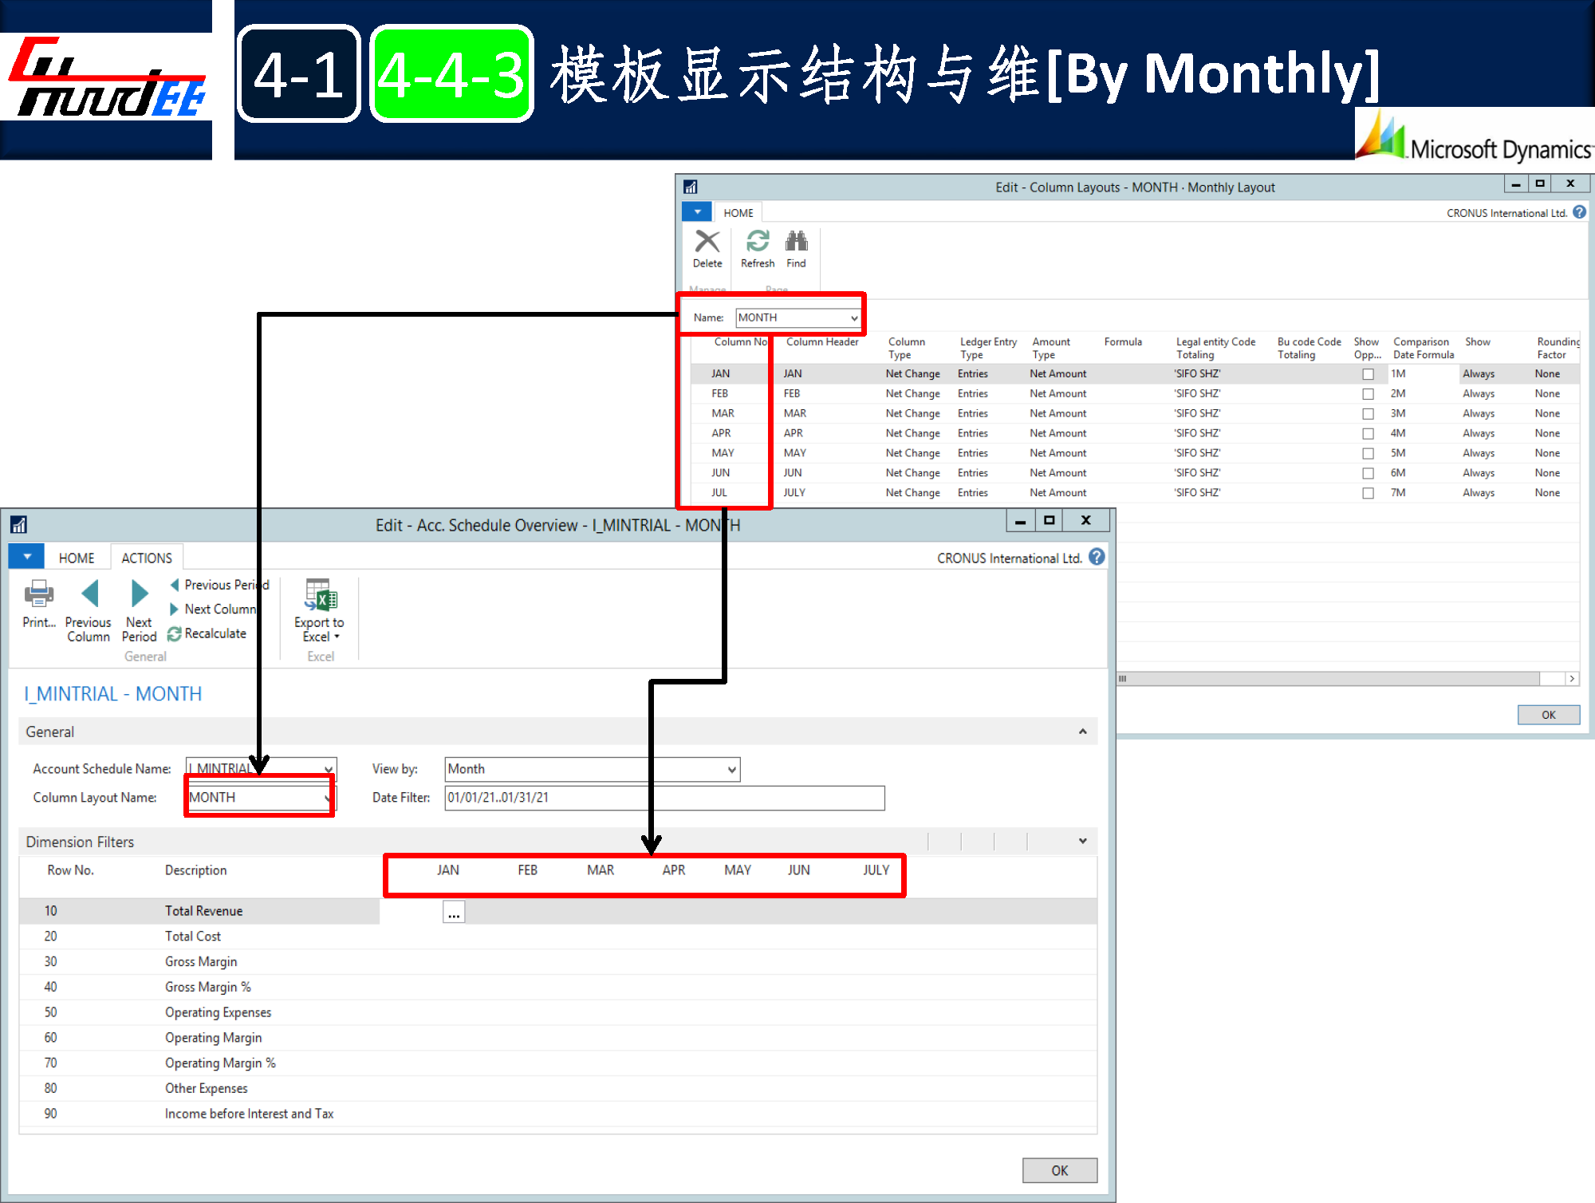Click the Recalculate icon
This screenshot has height=1203, width=1595.
[x=175, y=634]
